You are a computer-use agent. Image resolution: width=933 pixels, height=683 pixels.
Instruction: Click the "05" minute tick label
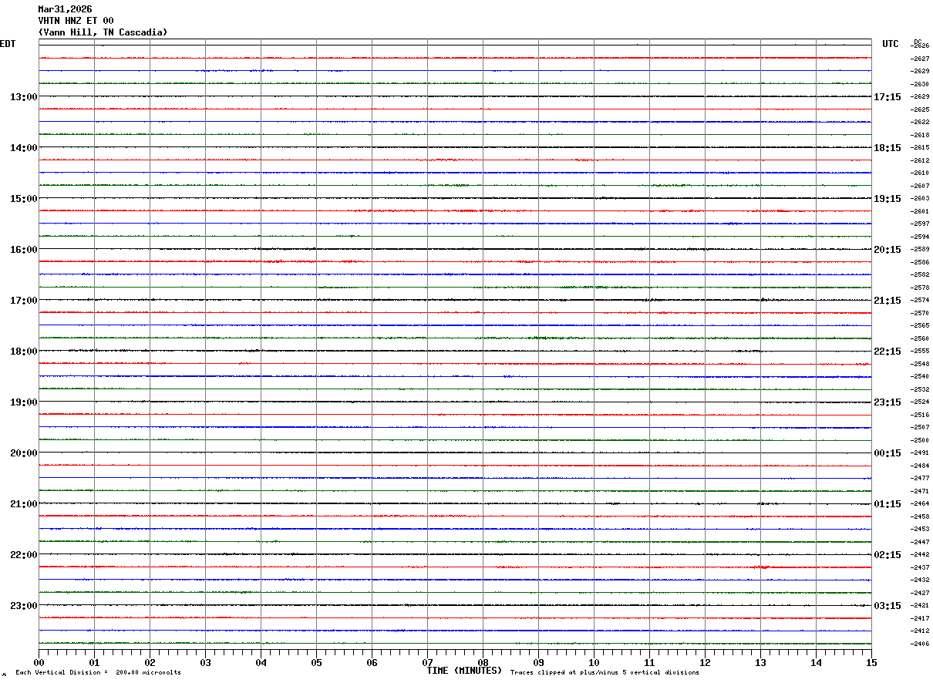point(316,662)
